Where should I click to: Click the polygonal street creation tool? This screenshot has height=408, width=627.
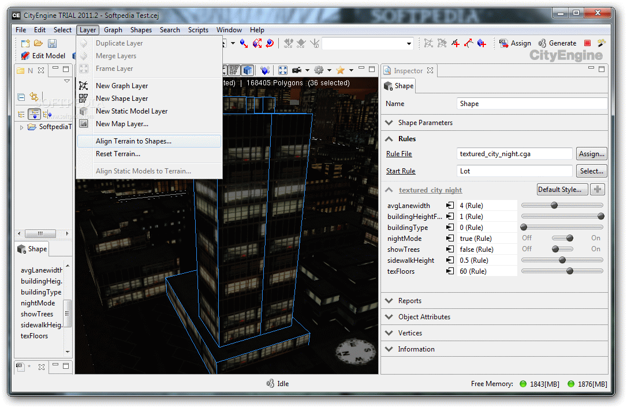pyautogui.click(x=456, y=43)
